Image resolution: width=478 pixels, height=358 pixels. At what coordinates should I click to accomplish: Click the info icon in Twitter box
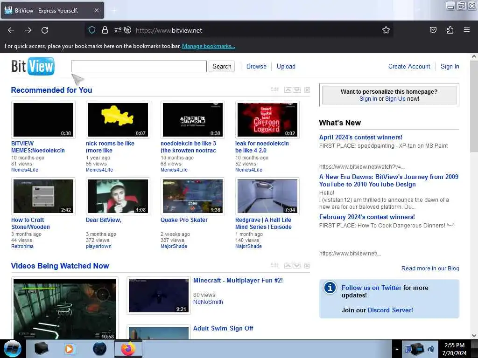[x=330, y=288]
